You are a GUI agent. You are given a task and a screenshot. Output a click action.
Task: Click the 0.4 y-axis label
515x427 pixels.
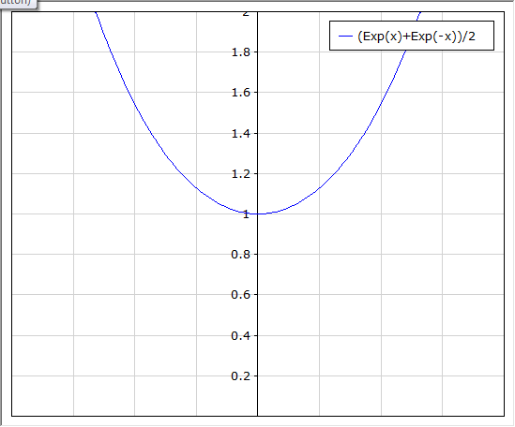coord(240,336)
